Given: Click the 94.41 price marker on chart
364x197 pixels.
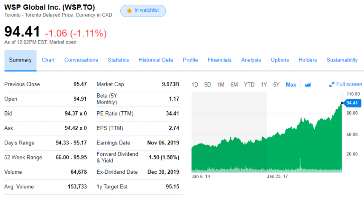Looking at the screenshot, I should click(x=351, y=103).
